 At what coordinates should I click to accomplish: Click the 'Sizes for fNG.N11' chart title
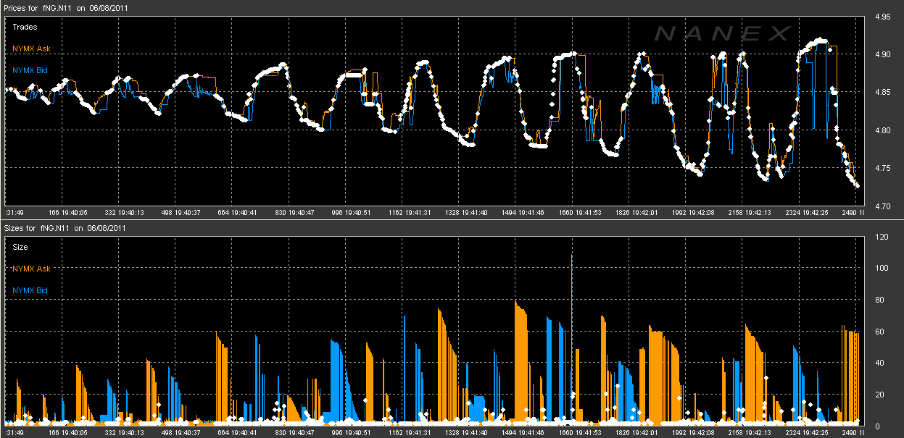coord(66,227)
